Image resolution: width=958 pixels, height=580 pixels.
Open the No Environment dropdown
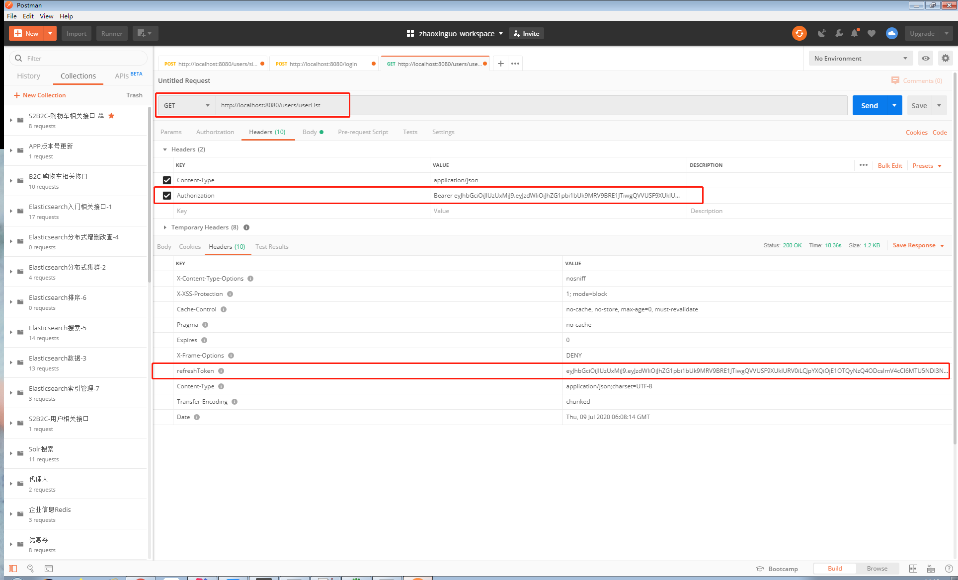[x=860, y=58]
